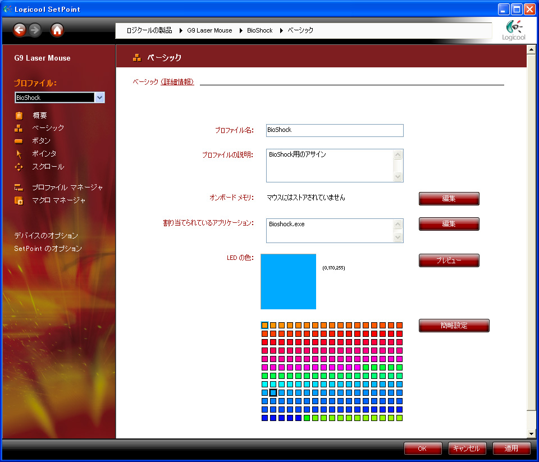Open デバイスのオプション in sidebar
The height and width of the screenshot is (462, 539).
click(46, 236)
